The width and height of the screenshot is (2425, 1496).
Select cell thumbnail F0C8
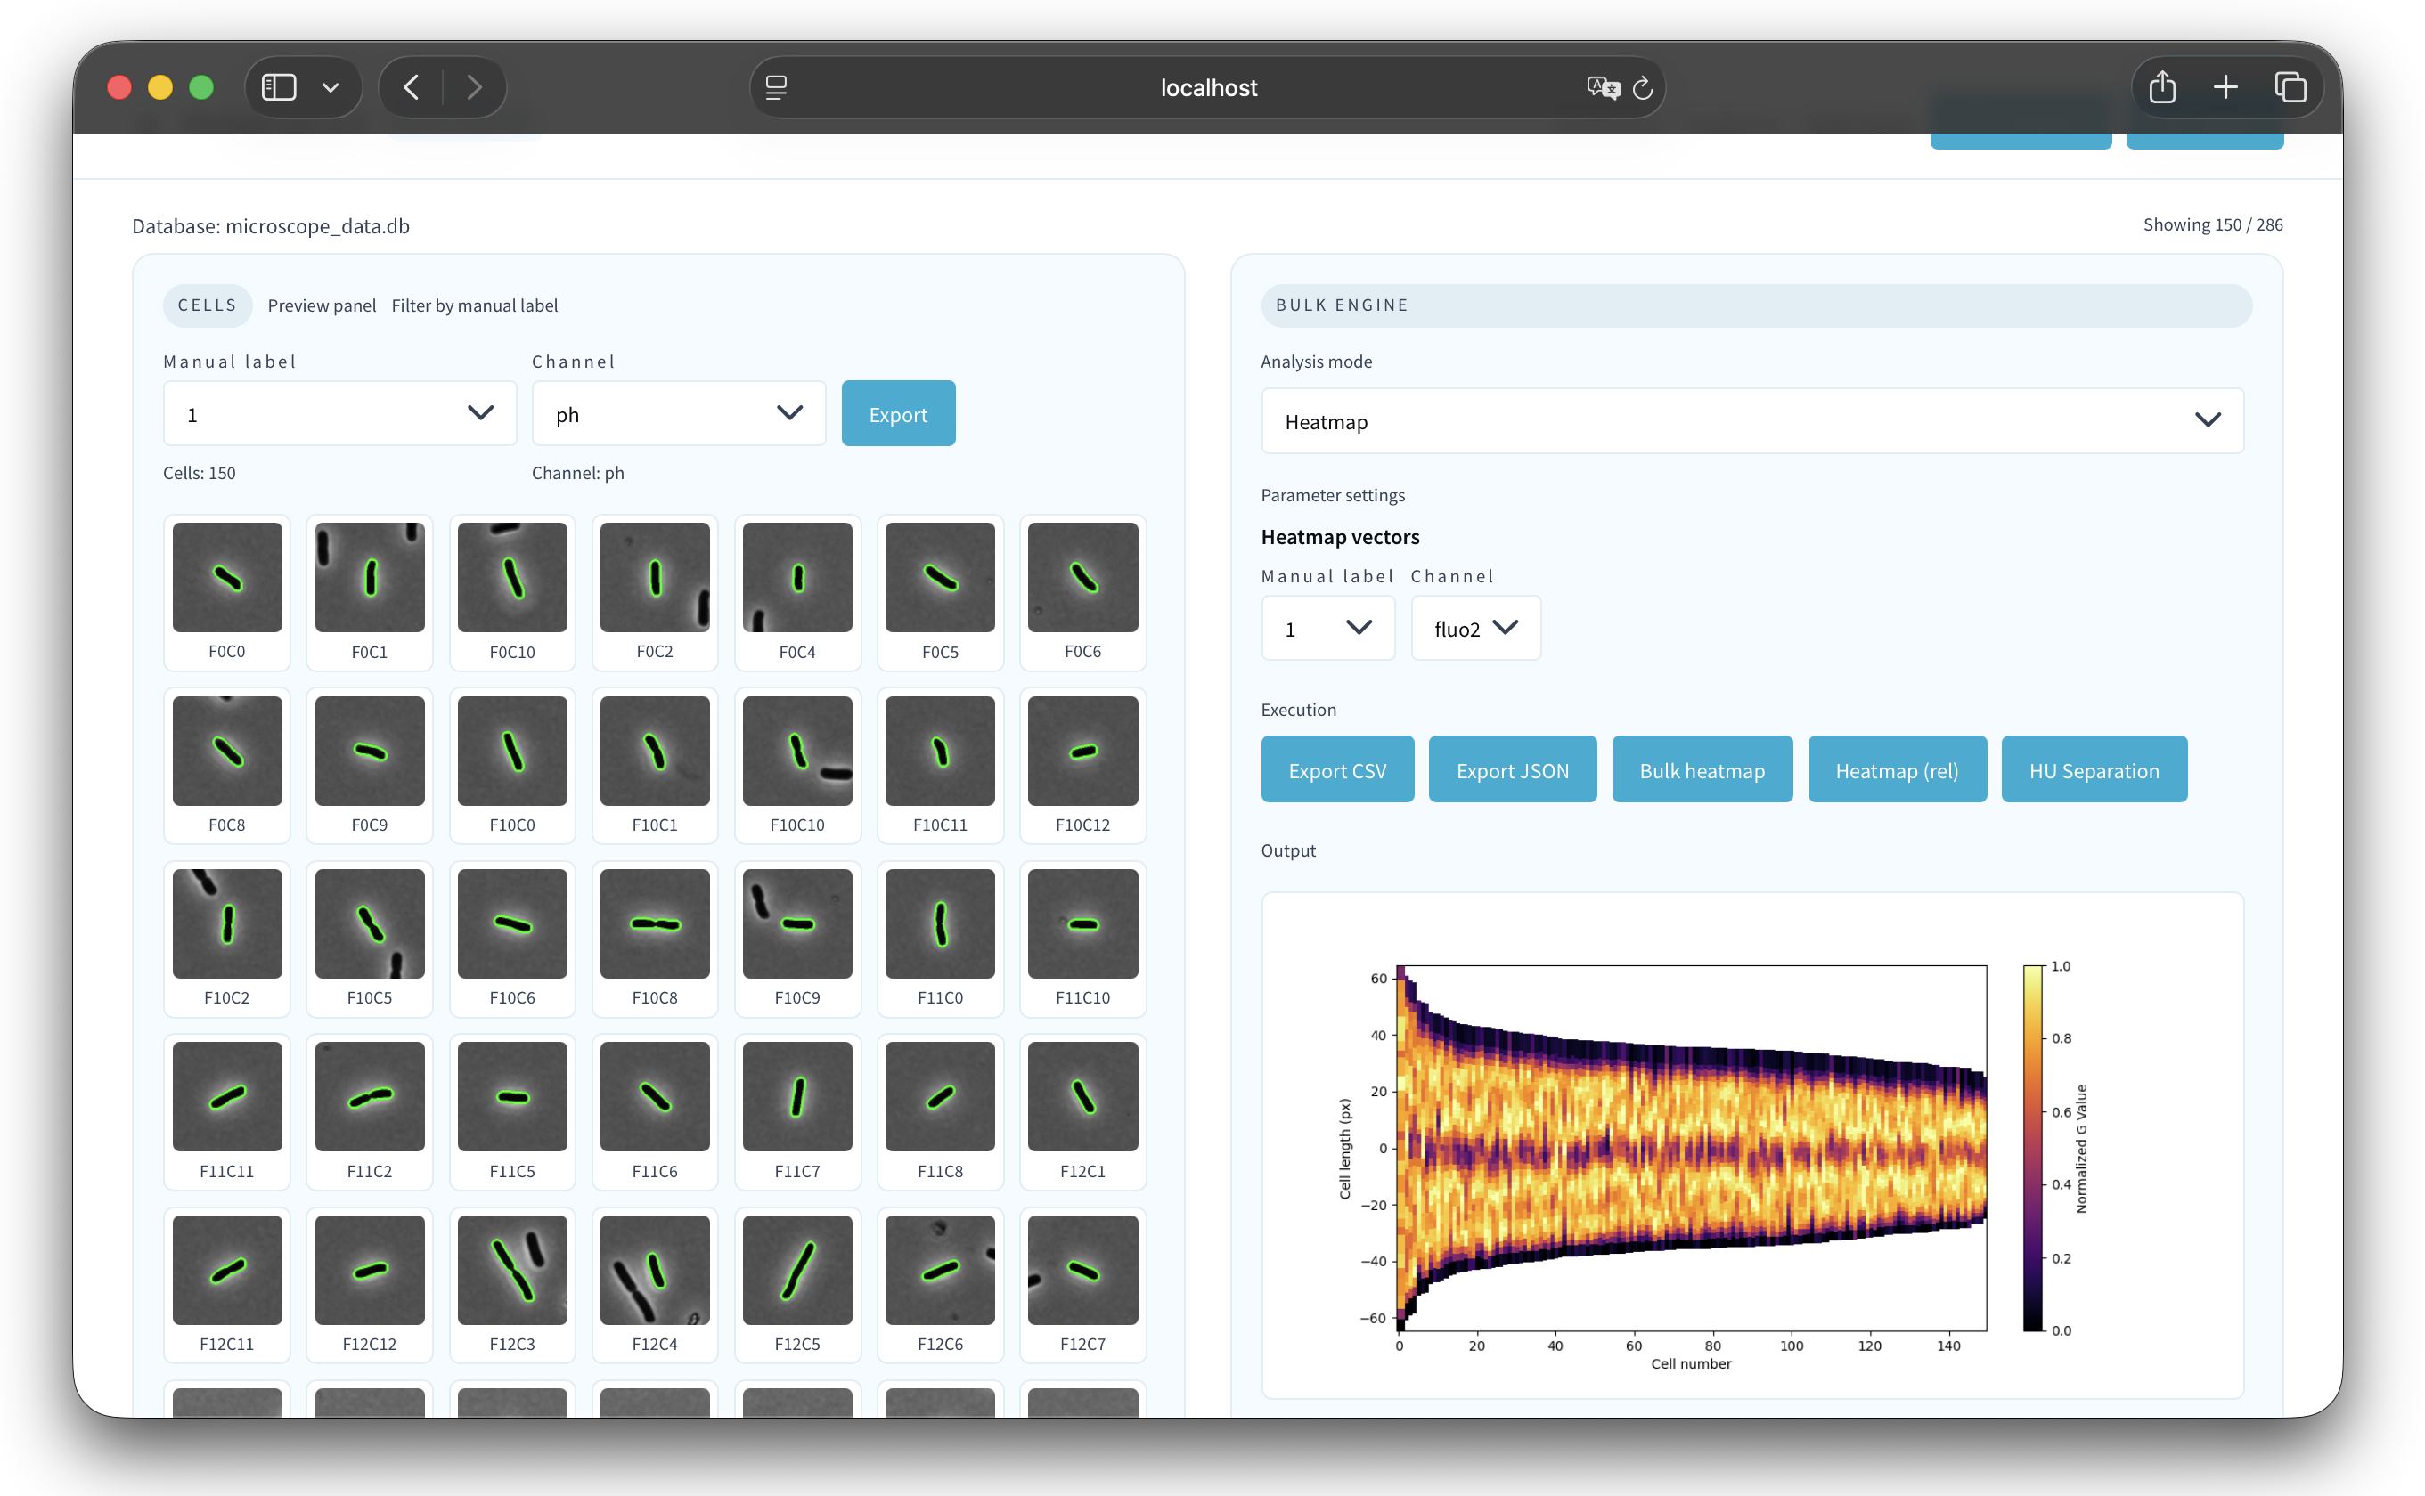click(x=226, y=766)
